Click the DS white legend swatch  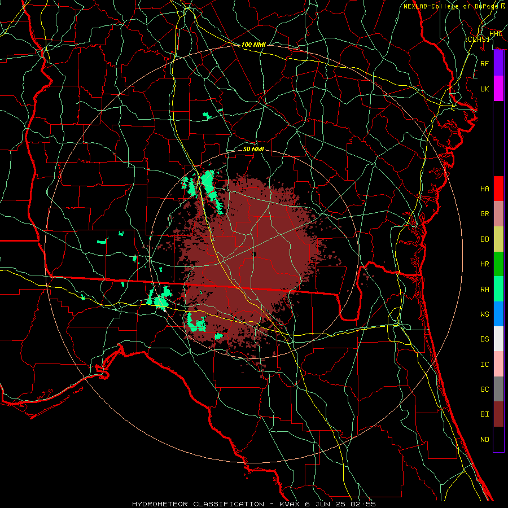(x=498, y=339)
